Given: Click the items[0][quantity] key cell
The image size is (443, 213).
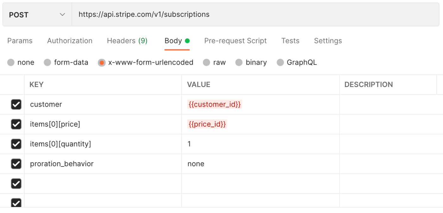Looking at the screenshot, I should (x=103, y=144).
